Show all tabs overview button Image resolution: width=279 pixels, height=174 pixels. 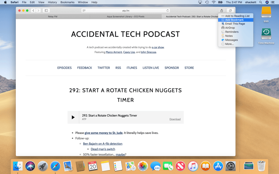[230, 11]
